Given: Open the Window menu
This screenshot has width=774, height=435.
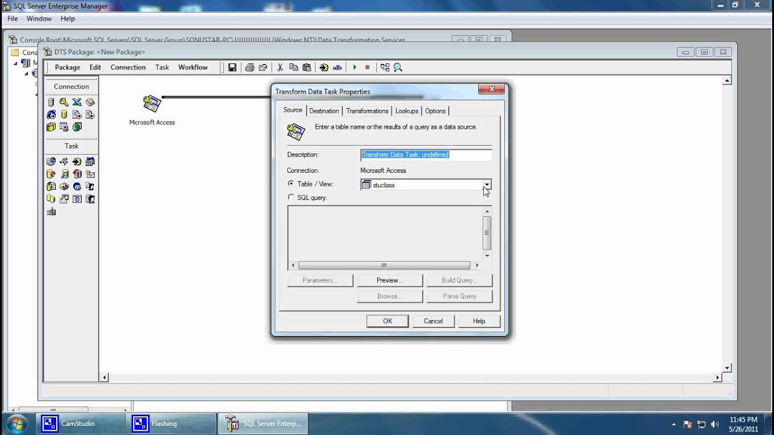Looking at the screenshot, I should [39, 19].
